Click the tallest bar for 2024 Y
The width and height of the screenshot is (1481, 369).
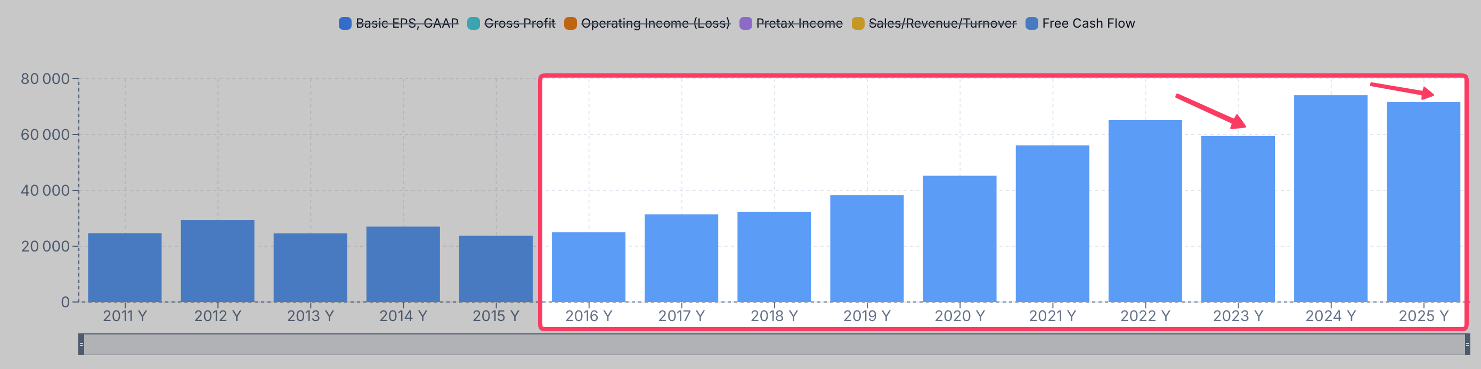click(x=1330, y=198)
